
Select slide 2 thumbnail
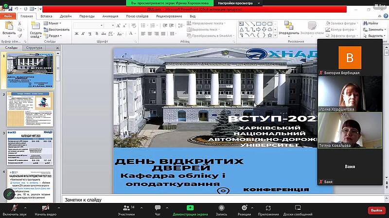pyautogui.click(x=30, y=109)
